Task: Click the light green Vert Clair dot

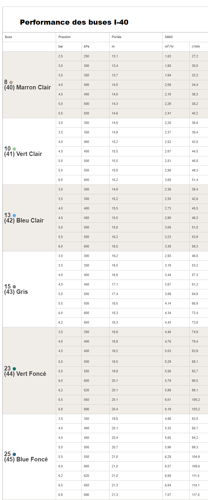Action: (14, 149)
